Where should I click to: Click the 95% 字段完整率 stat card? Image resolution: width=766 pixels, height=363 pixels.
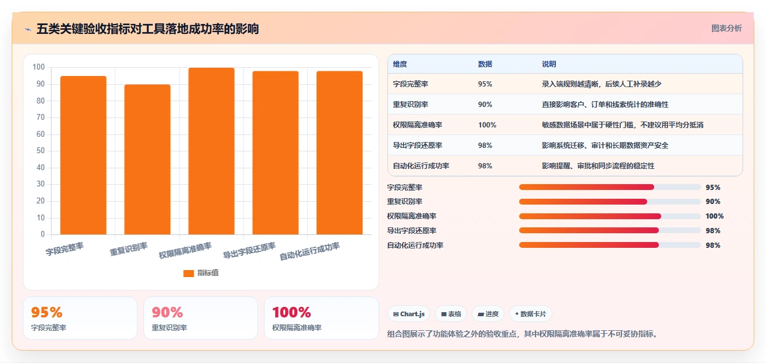pos(80,318)
